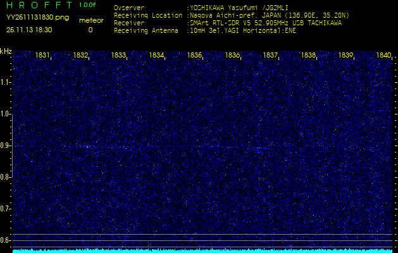Select the 1.0 kHz axis label

click(x=6, y=114)
